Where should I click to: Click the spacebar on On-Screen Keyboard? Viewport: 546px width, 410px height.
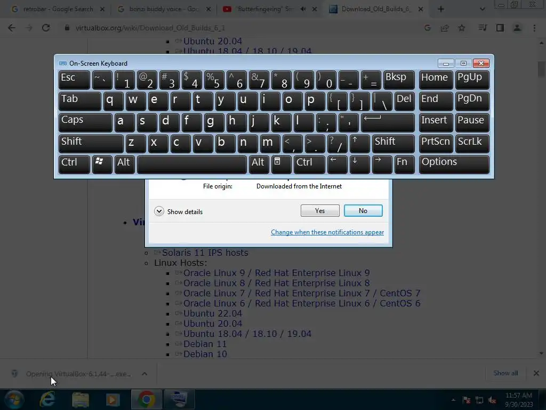coord(192,164)
